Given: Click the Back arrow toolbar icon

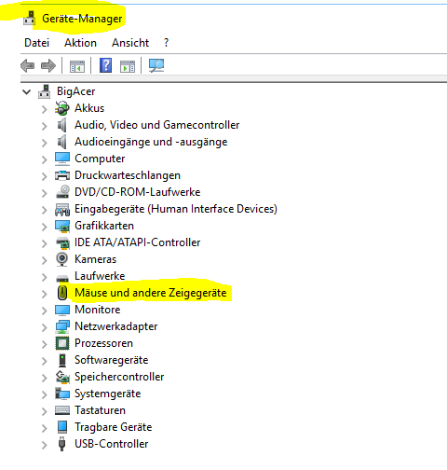Looking at the screenshot, I should [x=28, y=66].
